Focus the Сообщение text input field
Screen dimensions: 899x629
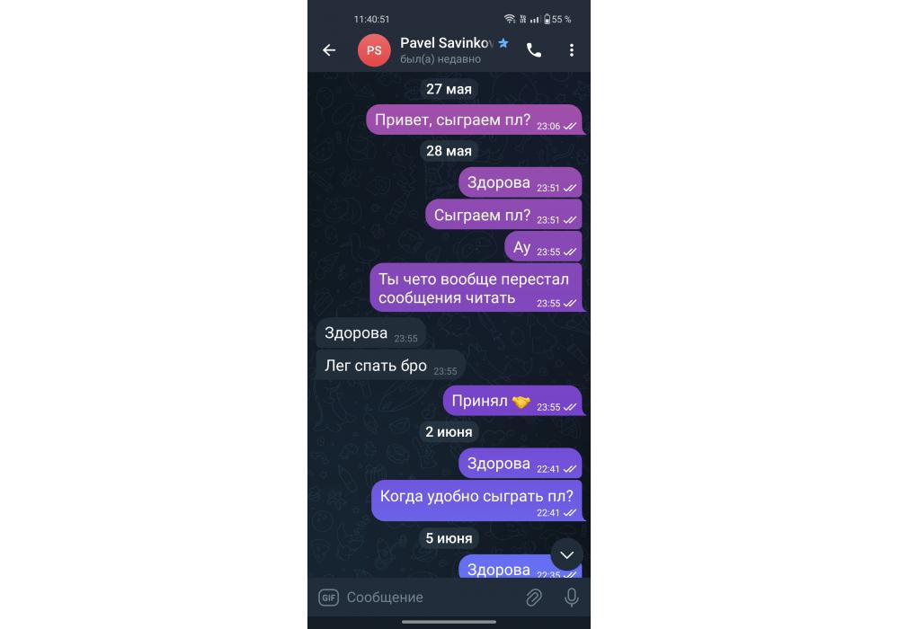(430, 598)
